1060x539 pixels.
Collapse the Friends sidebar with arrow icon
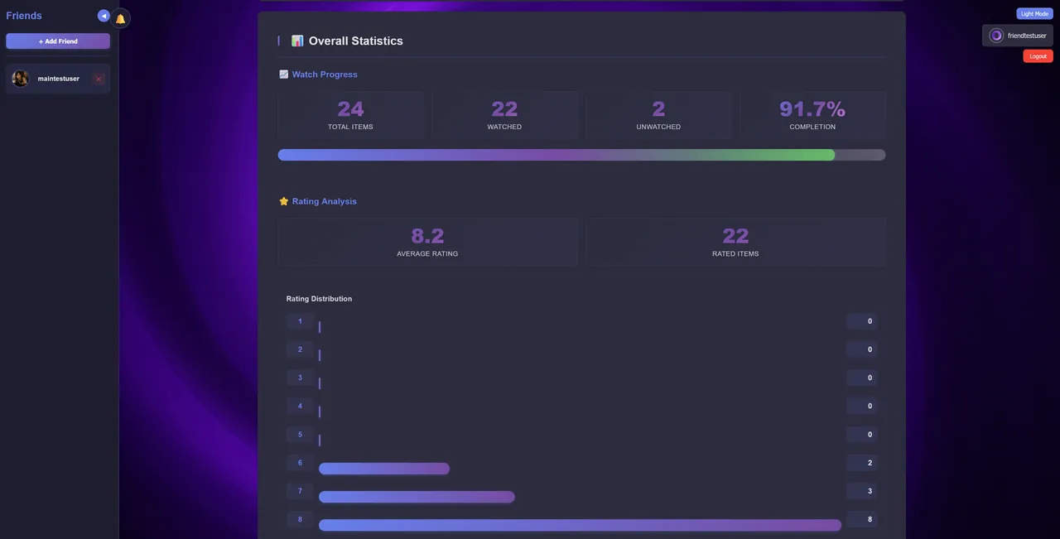[104, 16]
